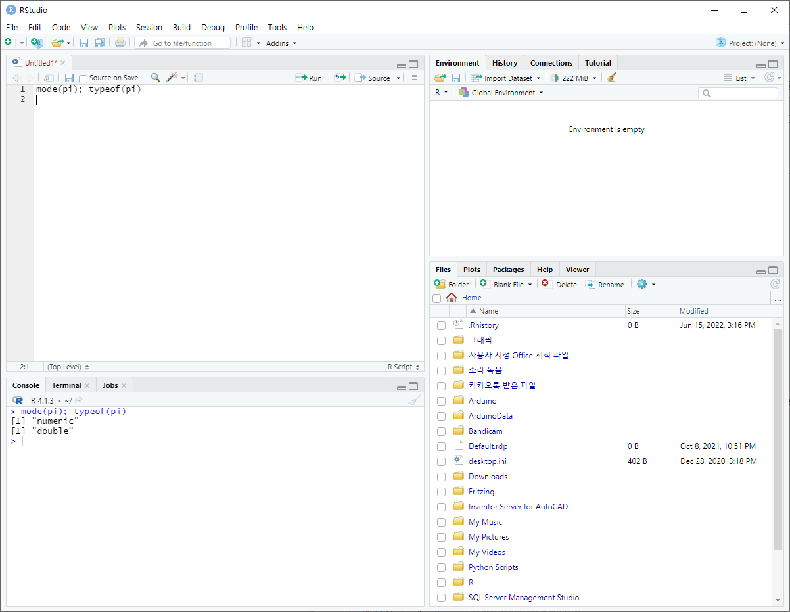This screenshot has width=790, height=612.
Task: Open the Global Environment dropdown
Action: point(501,93)
